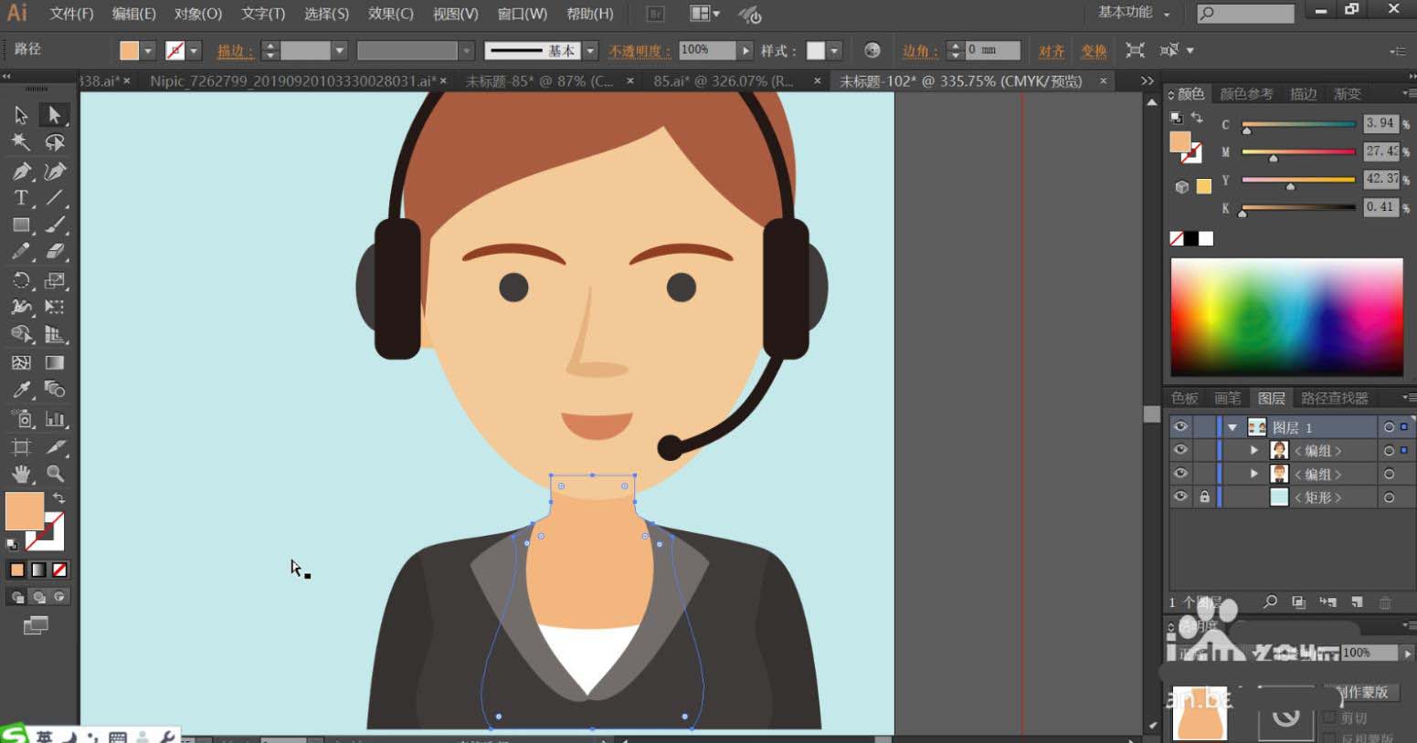The image size is (1417, 743).
Task: Open the 文件(F) menu
Action: click(71, 14)
